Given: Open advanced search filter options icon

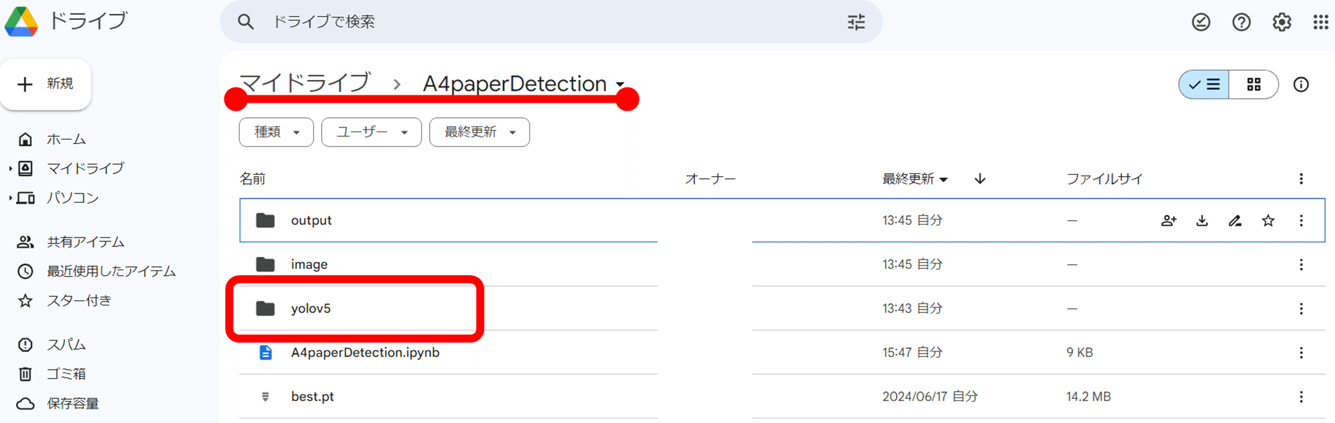Looking at the screenshot, I should tap(856, 22).
